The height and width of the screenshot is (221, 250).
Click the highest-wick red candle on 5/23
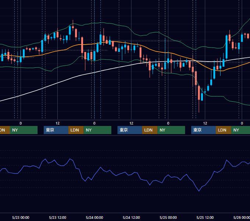click(x=73, y=27)
